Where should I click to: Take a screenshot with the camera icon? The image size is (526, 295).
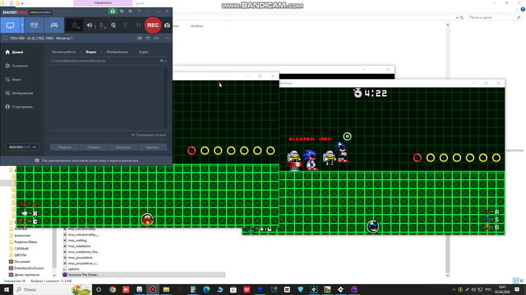tap(167, 26)
